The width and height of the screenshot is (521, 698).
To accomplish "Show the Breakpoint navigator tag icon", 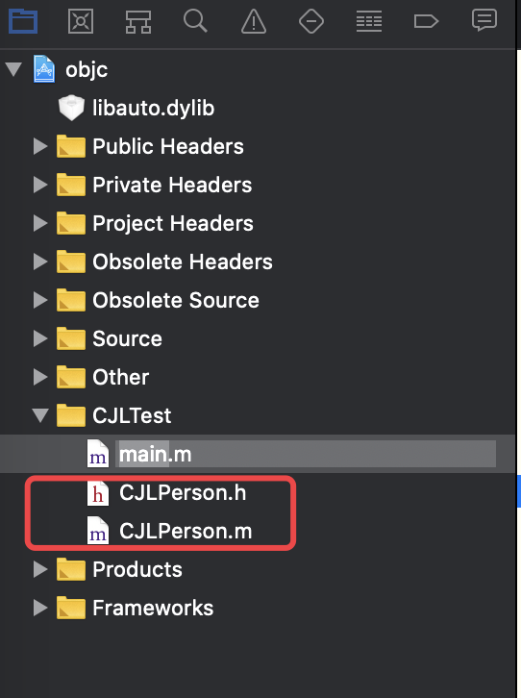I will (x=426, y=21).
